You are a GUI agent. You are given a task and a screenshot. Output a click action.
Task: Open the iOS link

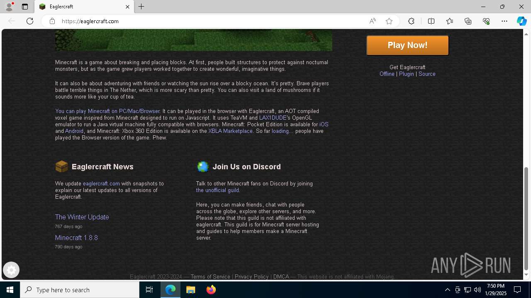click(324, 124)
